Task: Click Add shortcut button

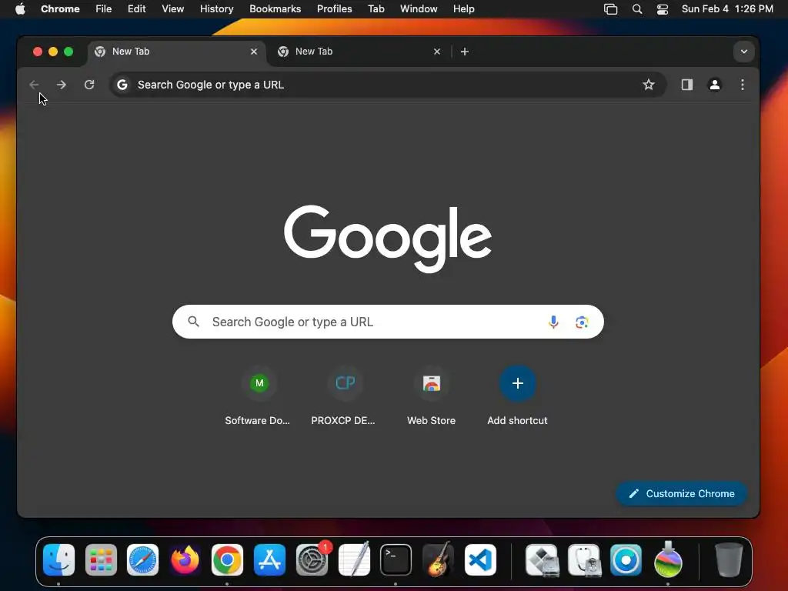Action: (517, 396)
